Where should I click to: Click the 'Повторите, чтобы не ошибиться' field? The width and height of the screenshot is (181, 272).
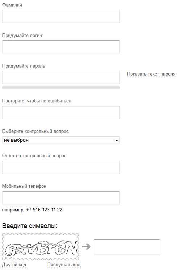pos(61,113)
